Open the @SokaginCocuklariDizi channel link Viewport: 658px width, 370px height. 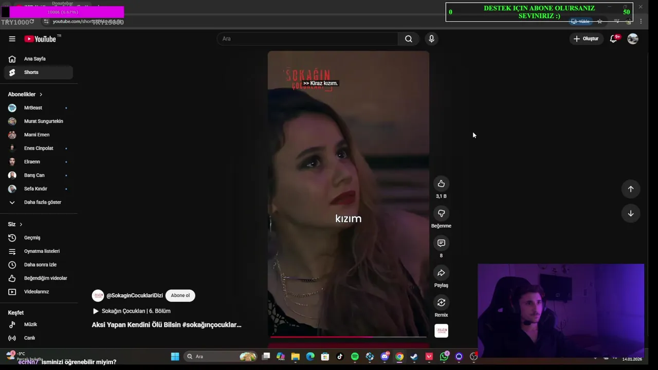135,295
